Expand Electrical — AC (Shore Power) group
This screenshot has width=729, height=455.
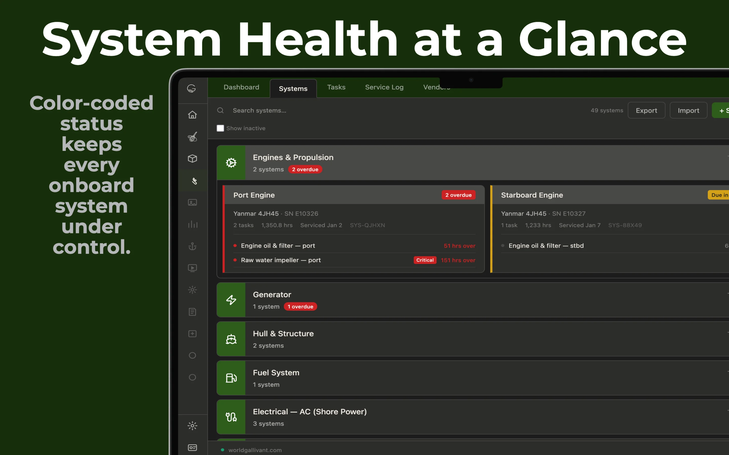pyautogui.click(x=473, y=417)
